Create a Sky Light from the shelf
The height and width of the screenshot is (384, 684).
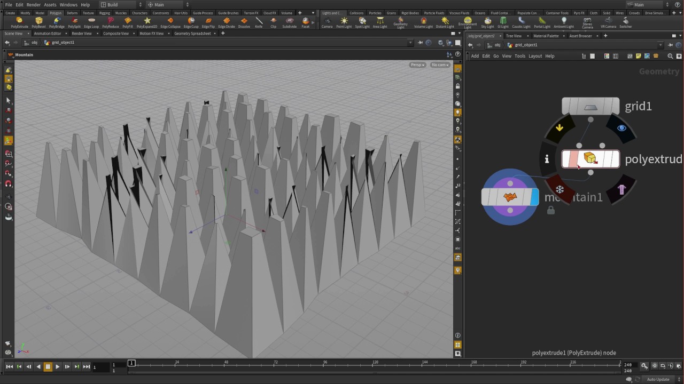(x=487, y=22)
